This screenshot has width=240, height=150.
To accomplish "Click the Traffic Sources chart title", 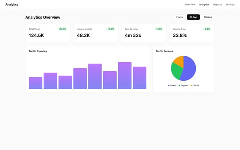I will coord(164,51).
